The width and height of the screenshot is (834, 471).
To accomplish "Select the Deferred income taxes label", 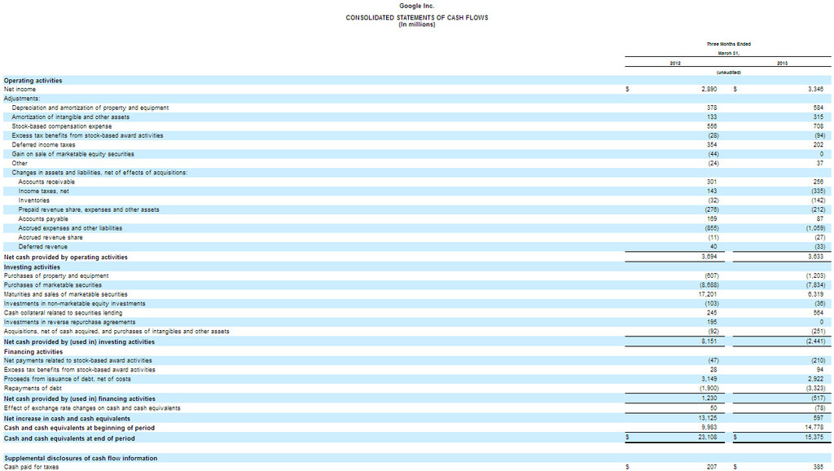I will coord(43,145).
